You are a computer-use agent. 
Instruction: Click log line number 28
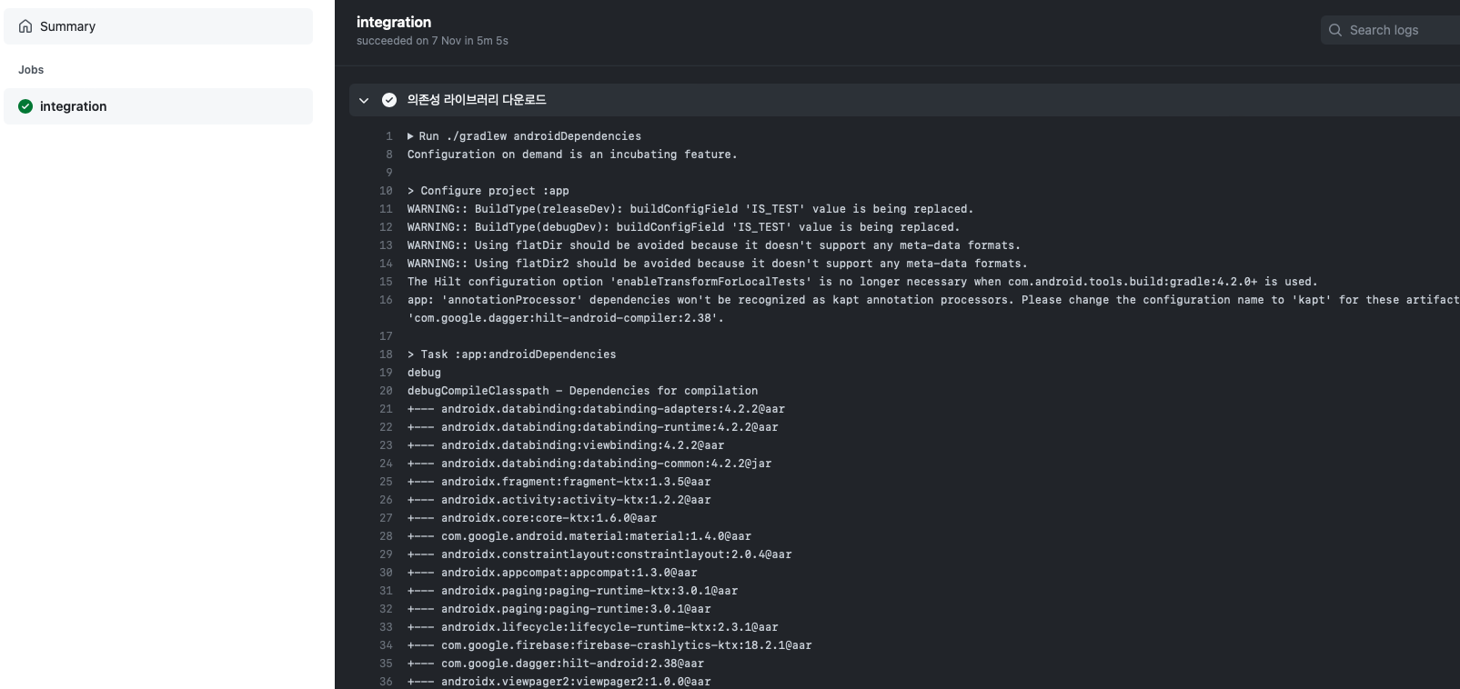tap(386, 536)
